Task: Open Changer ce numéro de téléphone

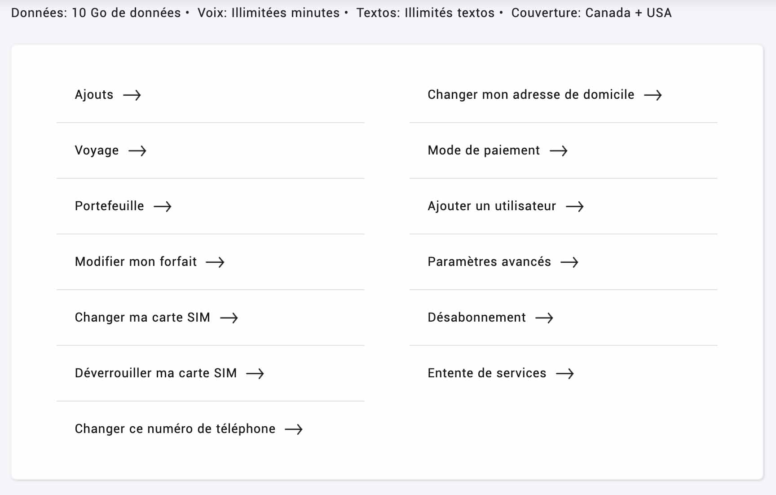Action: coord(189,429)
